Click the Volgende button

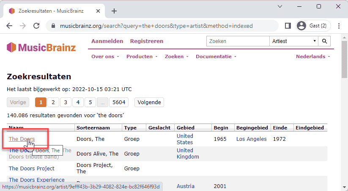coord(149,102)
